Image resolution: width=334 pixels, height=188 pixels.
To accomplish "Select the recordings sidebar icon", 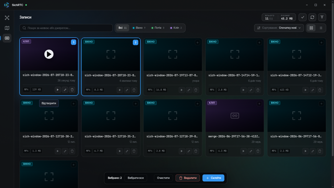I will (x=7, y=38).
